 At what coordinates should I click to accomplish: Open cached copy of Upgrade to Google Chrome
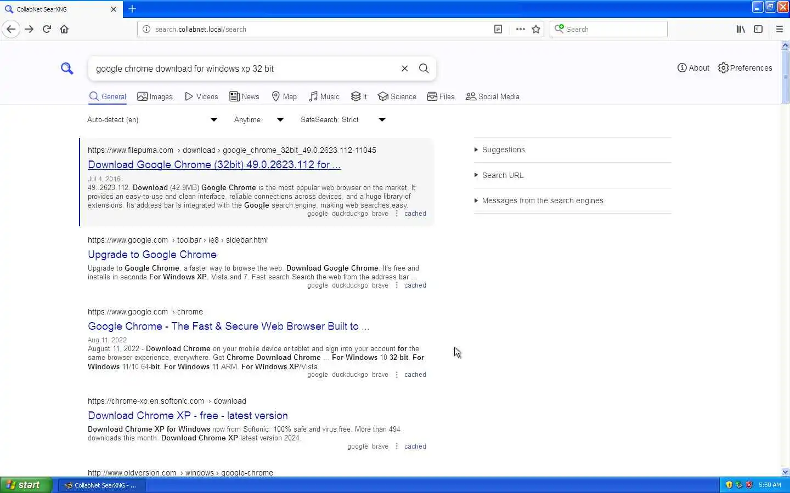(x=415, y=285)
